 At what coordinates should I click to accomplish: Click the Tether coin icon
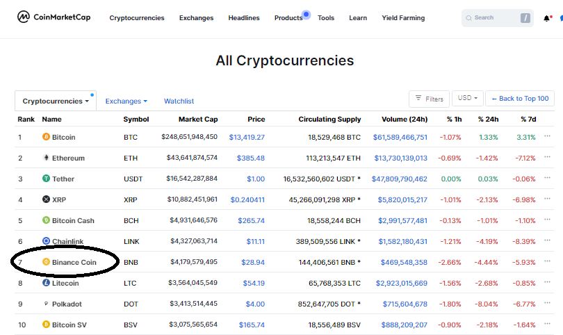coord(46,178)
